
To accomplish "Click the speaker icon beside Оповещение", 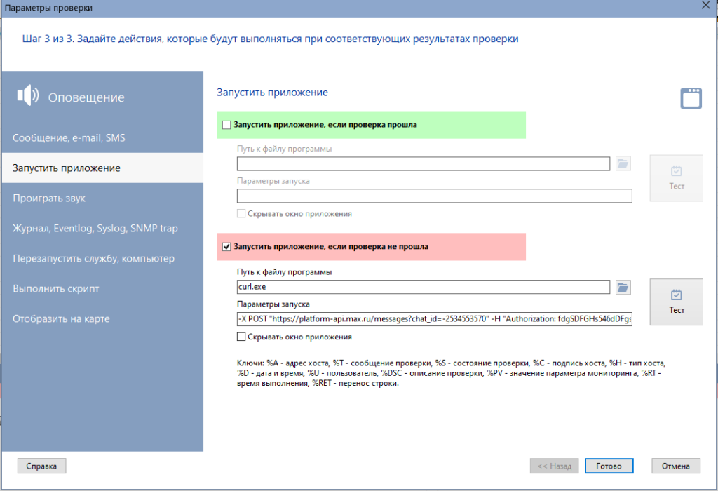I will coord(27,95).
